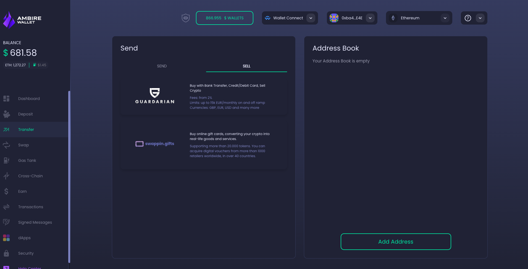Expand the Wallet Connect dropdown arrow

tap(311, 18)
